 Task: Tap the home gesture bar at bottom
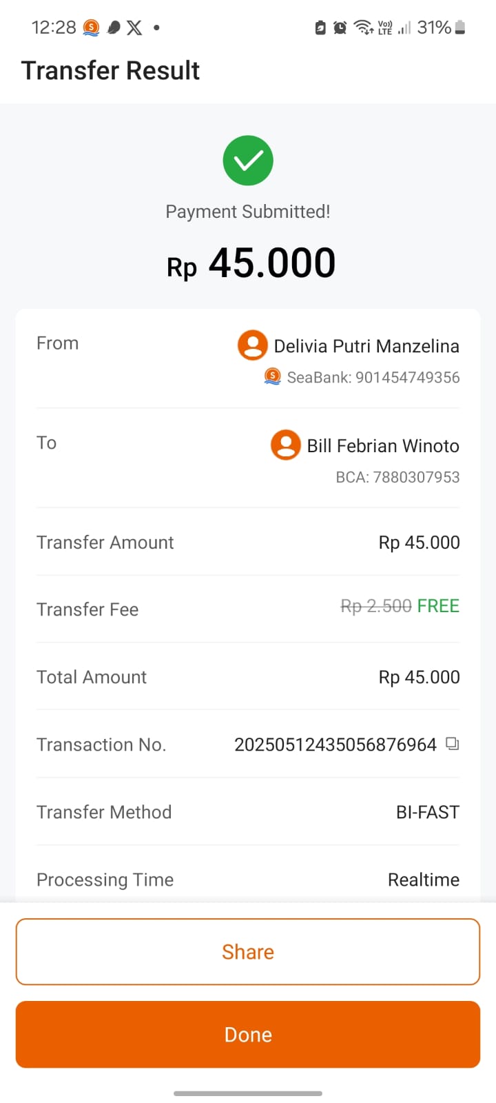coord(248,1093)
